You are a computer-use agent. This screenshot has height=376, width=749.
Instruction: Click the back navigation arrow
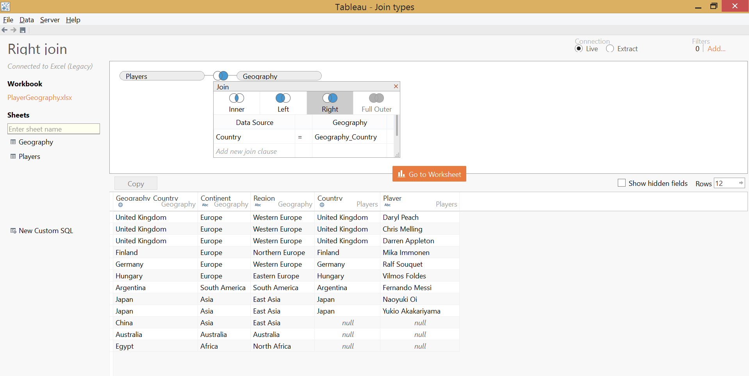[x=5, y=30]
